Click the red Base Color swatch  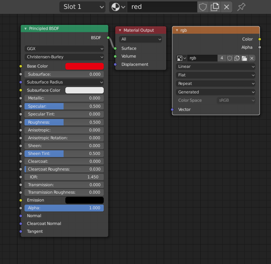(84, 66)
